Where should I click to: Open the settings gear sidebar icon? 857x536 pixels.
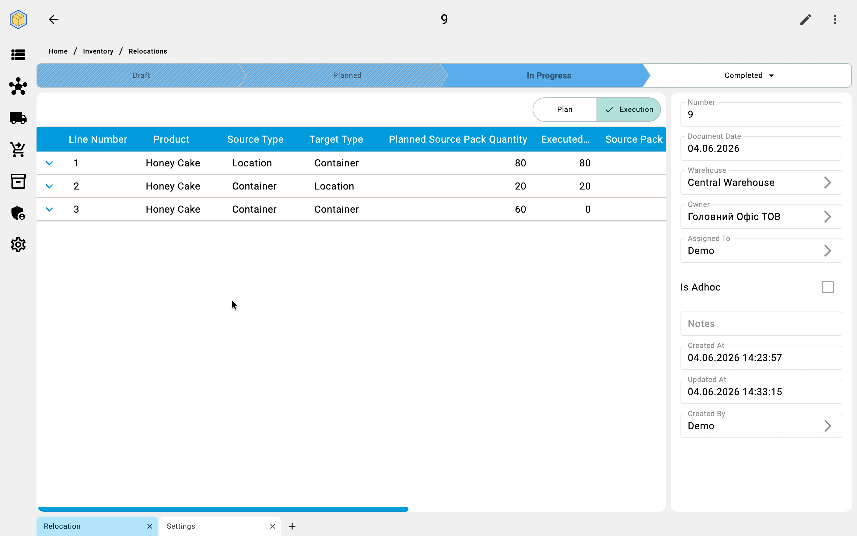click(18, 245)
